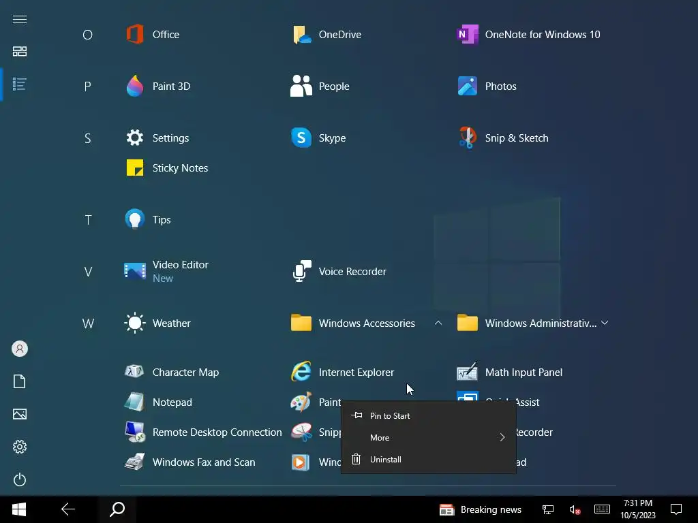
Task: Open OneNote for Windows 10
Action: 529,35
